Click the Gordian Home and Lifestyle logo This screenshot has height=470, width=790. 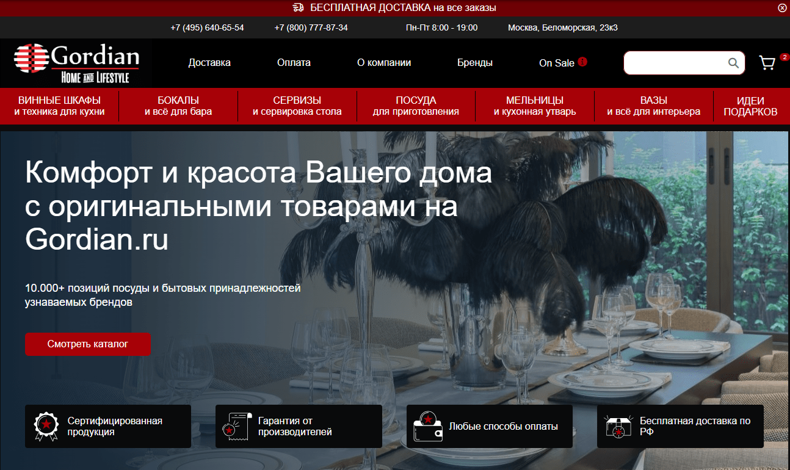[76, 63]
